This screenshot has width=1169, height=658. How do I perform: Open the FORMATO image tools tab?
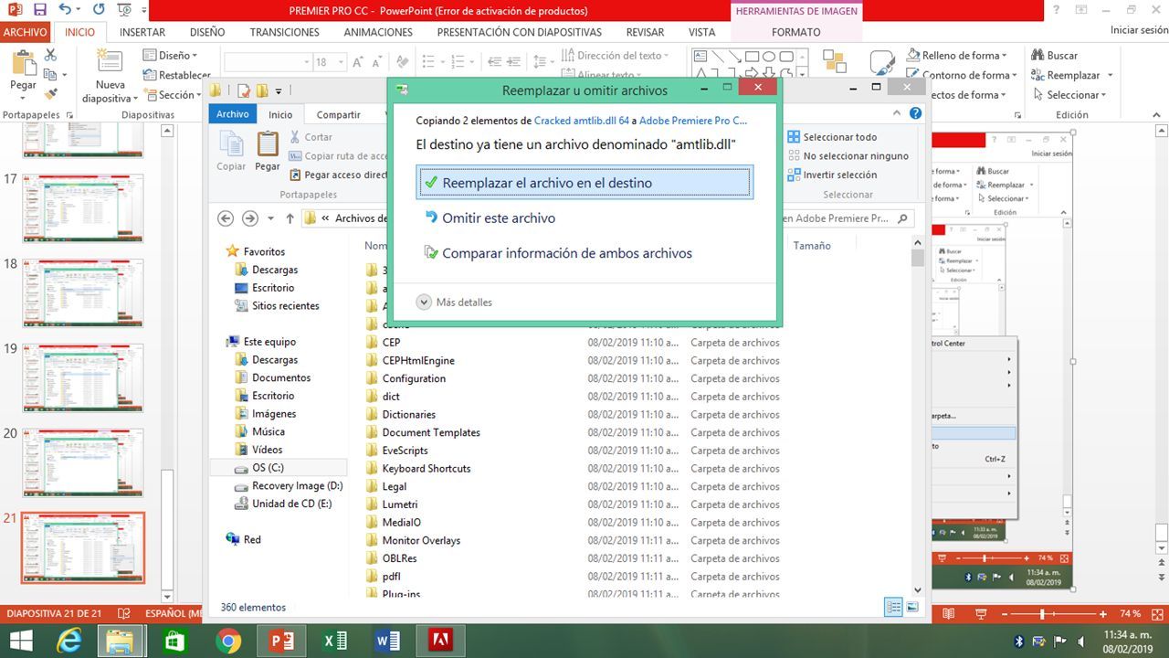pyautogui.click(x=795, y=32)
